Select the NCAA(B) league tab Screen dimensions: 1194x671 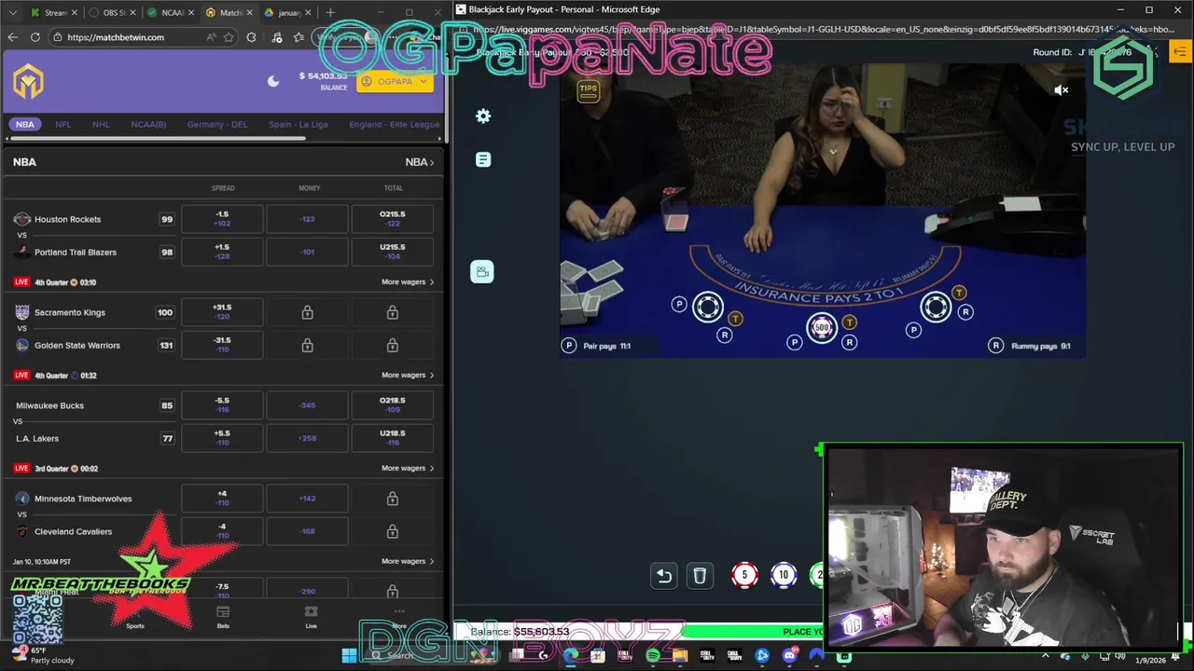pyautogui.click(x=148, y=124)
